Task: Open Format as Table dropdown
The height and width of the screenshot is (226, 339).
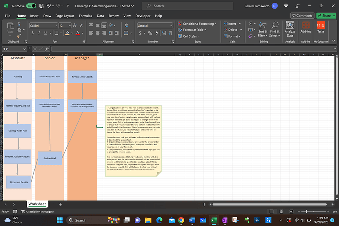Action: click(192, 30)
